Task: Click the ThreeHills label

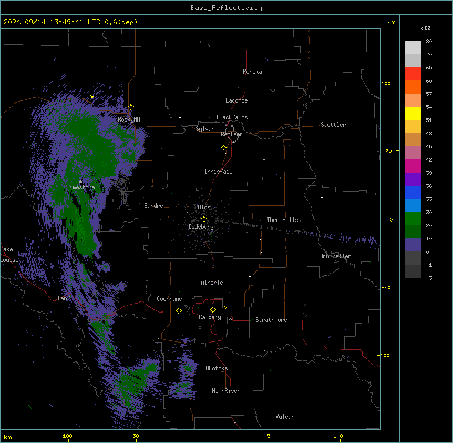Action: (282, 220)
